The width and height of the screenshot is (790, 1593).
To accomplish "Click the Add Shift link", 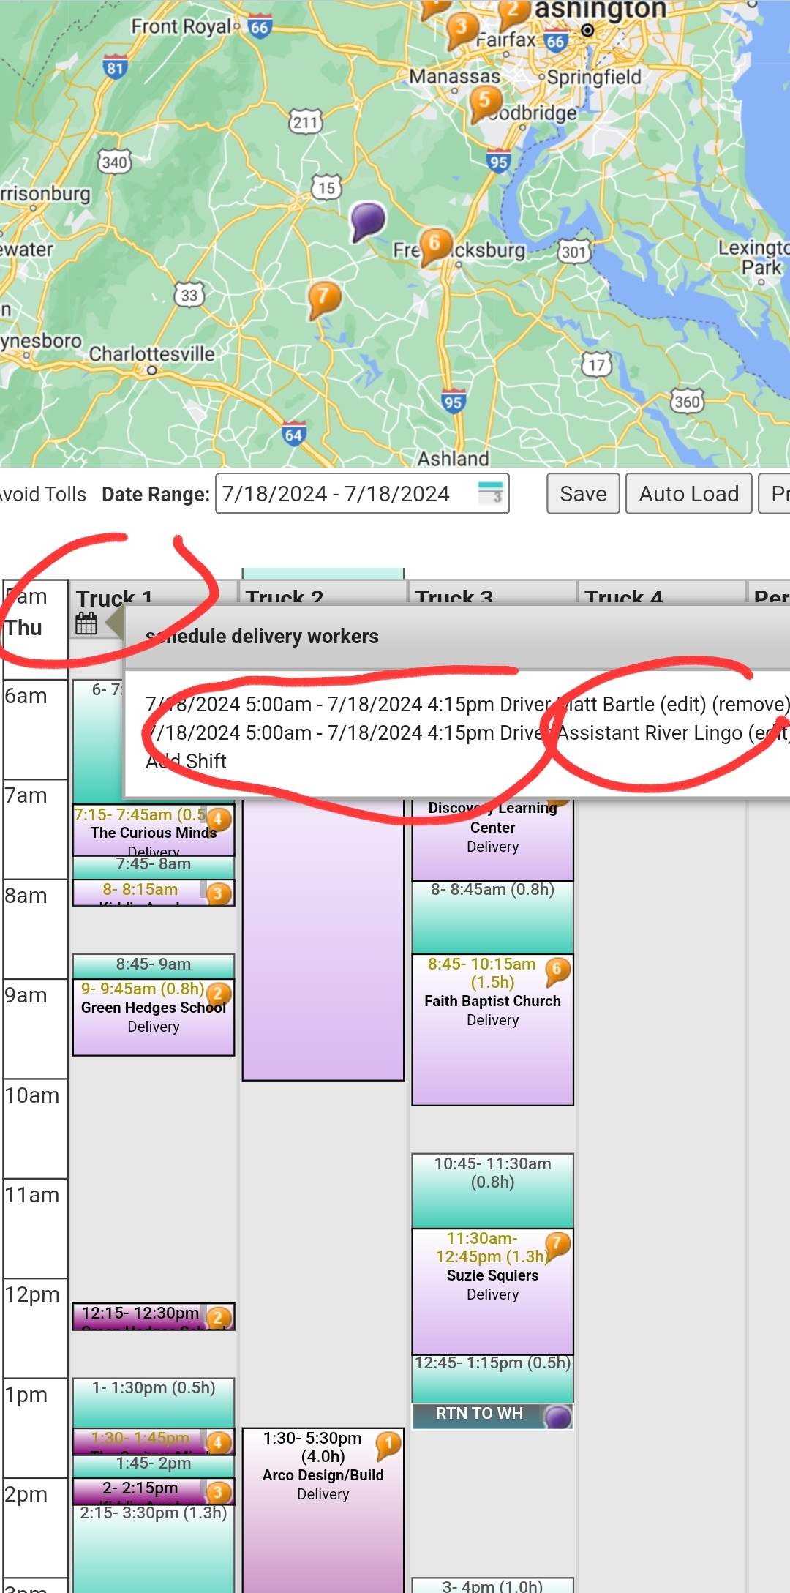I will pyautogui.click(x=186, y=761).
